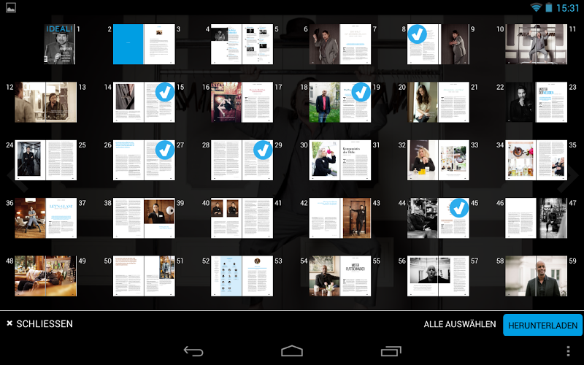
Task: Select the pages 20-21 spread thumbnail
Action: click(x=438, y=102)
